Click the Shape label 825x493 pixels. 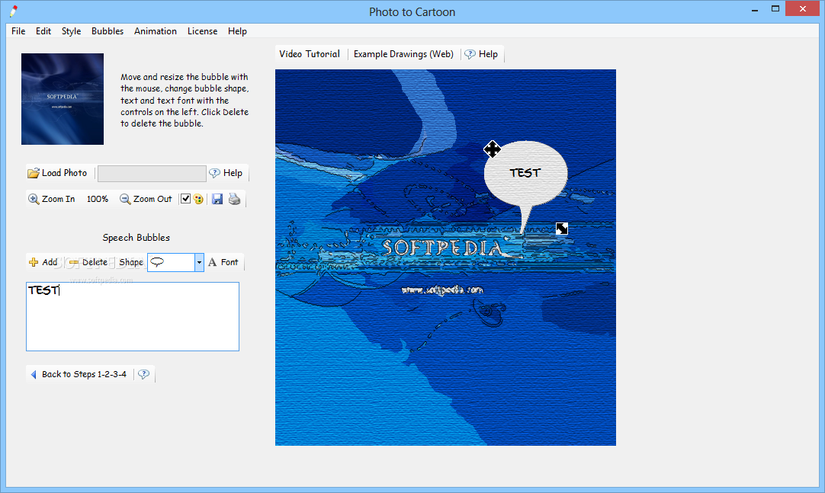pyautogui.click(x=131, y=262)
